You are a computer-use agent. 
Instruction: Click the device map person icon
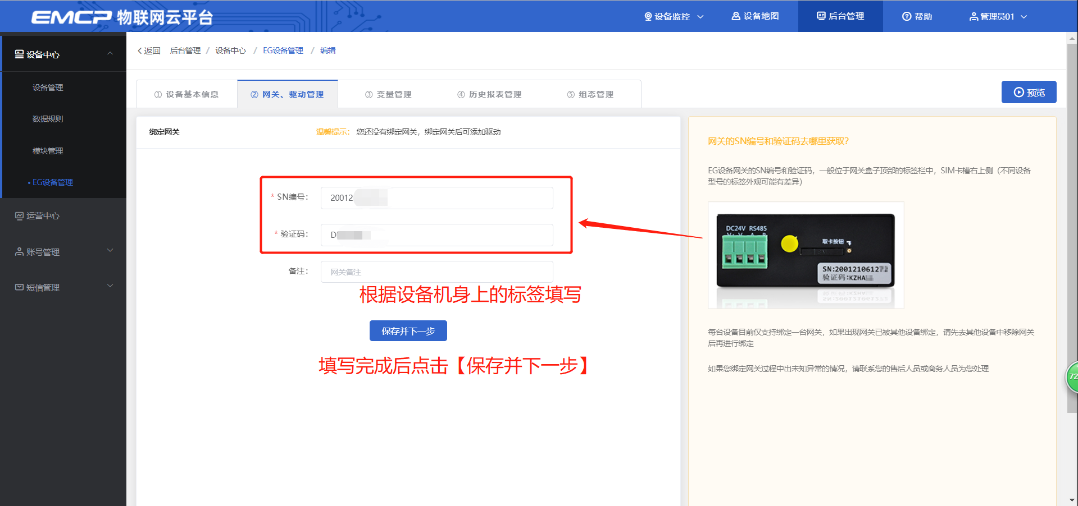point(735,16)
